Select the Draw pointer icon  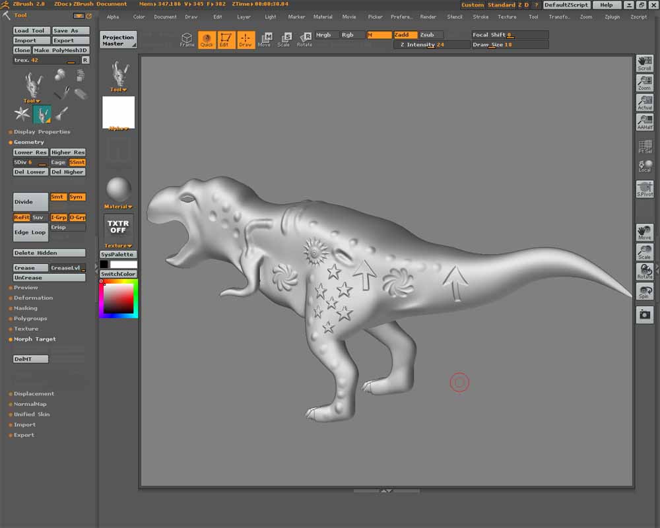tap(246, 40)
